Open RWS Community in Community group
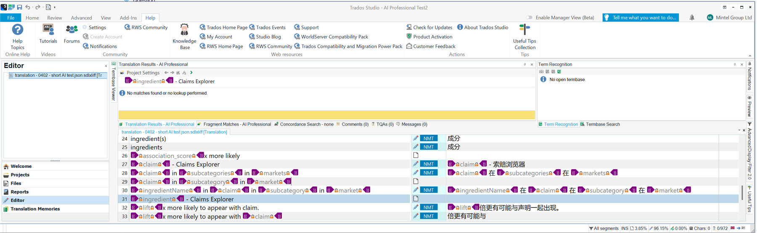The height and width of the screenshot is (233, 757). (146, 27)
